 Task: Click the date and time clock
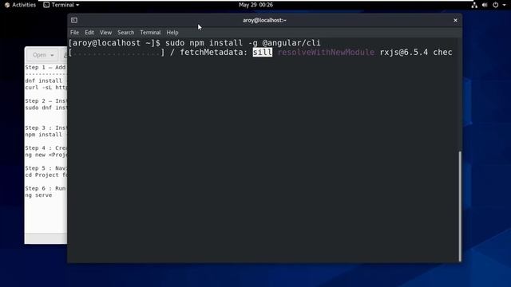point(255,5)
